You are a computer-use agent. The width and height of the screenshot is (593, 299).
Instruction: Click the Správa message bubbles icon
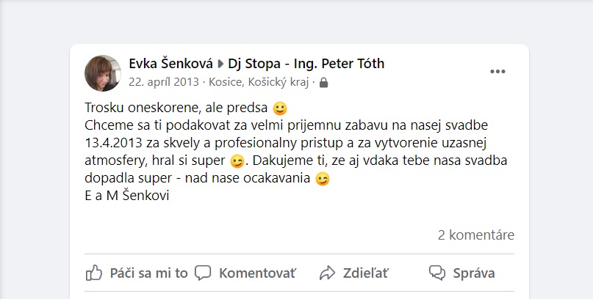(x=437, y=273)
